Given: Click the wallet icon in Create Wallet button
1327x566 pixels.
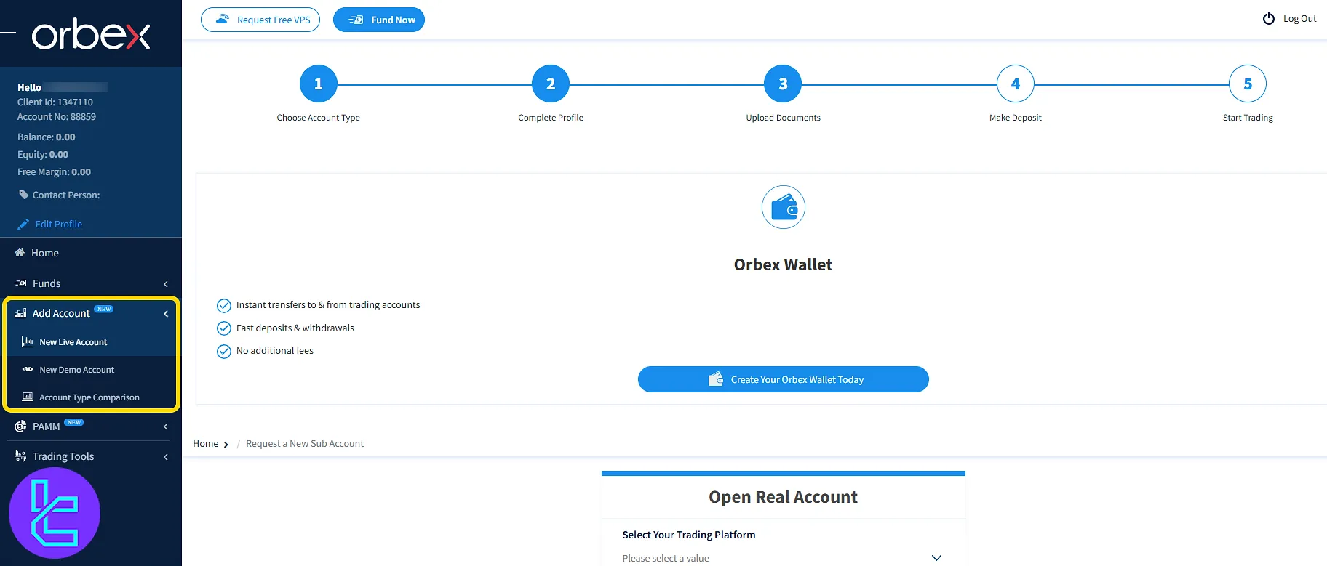Looking at the screenshot, I should coord(716,379).
